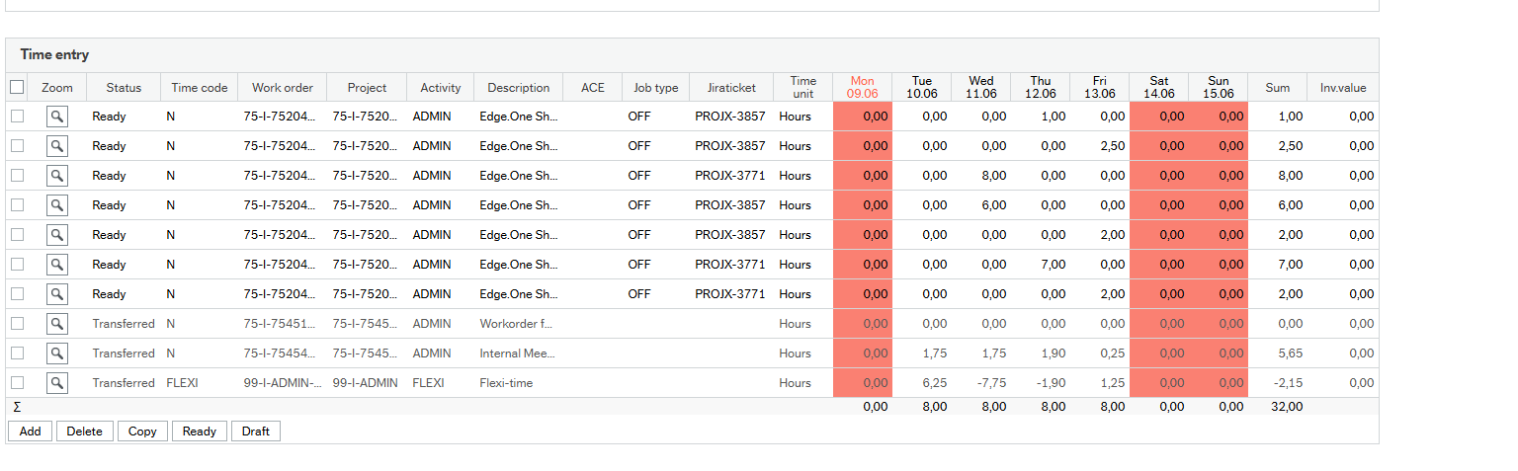Click the Wed 8,00 hours cell for PROJX-3771
Image resolution: width=1518 pixels, height=471 pixels.
(980, 176)
